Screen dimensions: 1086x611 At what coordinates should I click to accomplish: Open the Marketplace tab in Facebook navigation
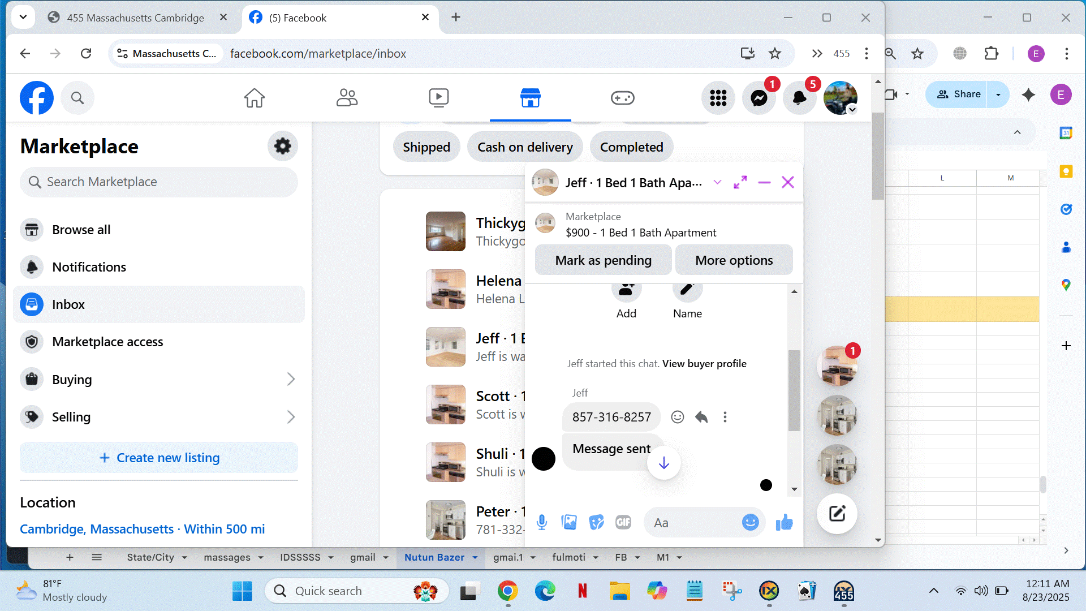[x=530, y=98]
